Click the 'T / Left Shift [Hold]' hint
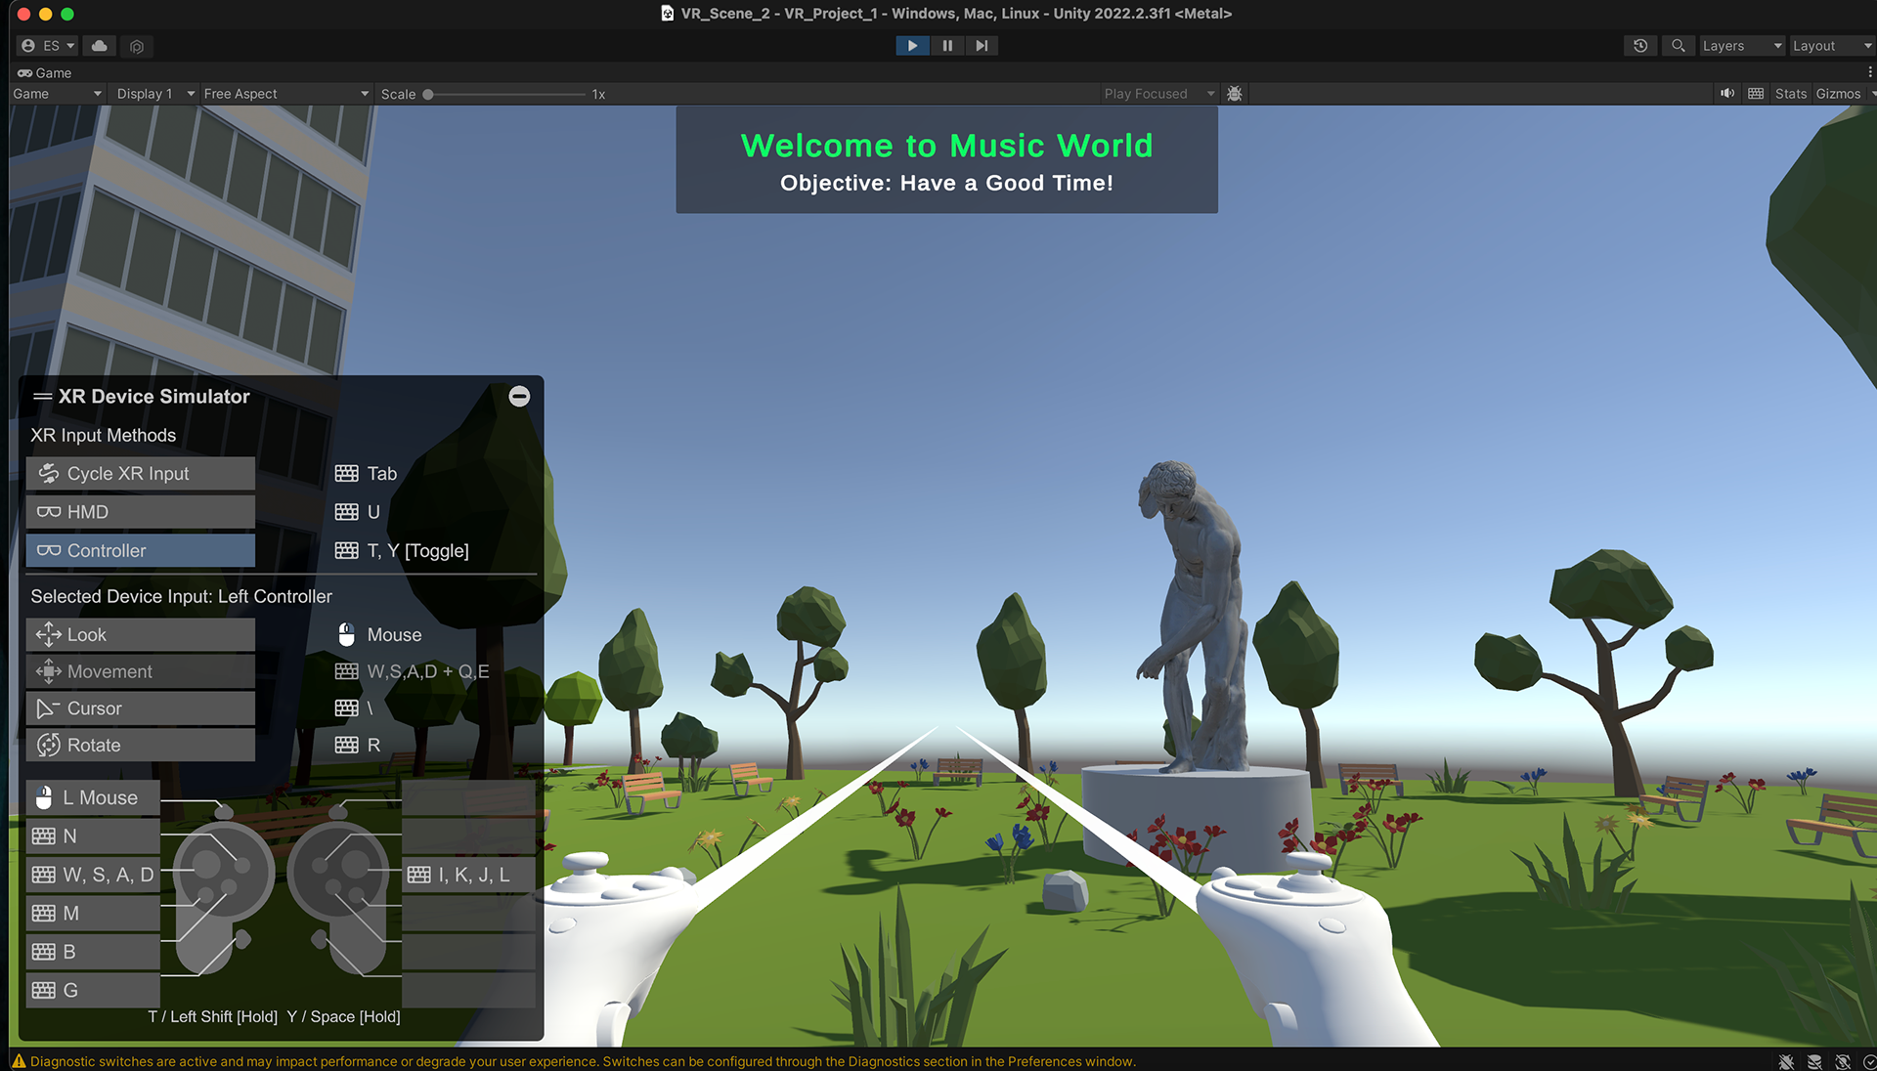 click(x=213, y=1017)
